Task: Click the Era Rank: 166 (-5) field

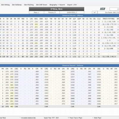Action: point(108,12)
